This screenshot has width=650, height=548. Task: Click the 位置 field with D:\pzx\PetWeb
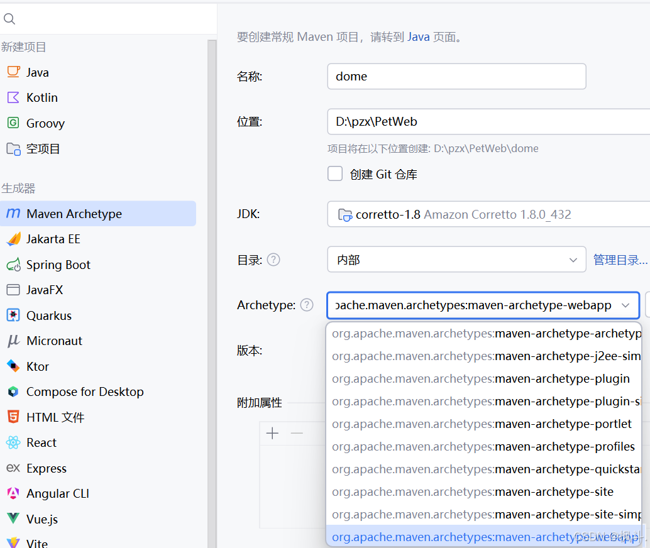[x=488, y=121]
